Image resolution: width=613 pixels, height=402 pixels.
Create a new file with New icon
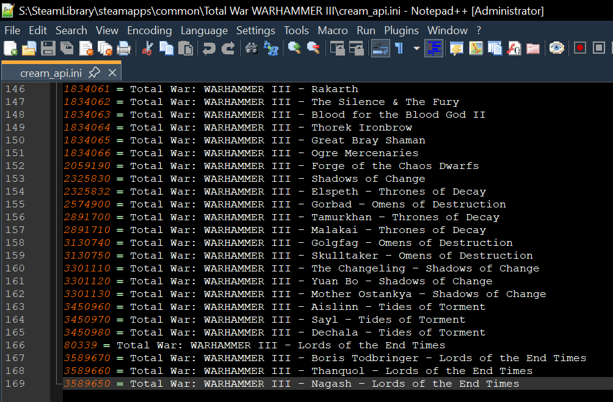click(10, 48)
